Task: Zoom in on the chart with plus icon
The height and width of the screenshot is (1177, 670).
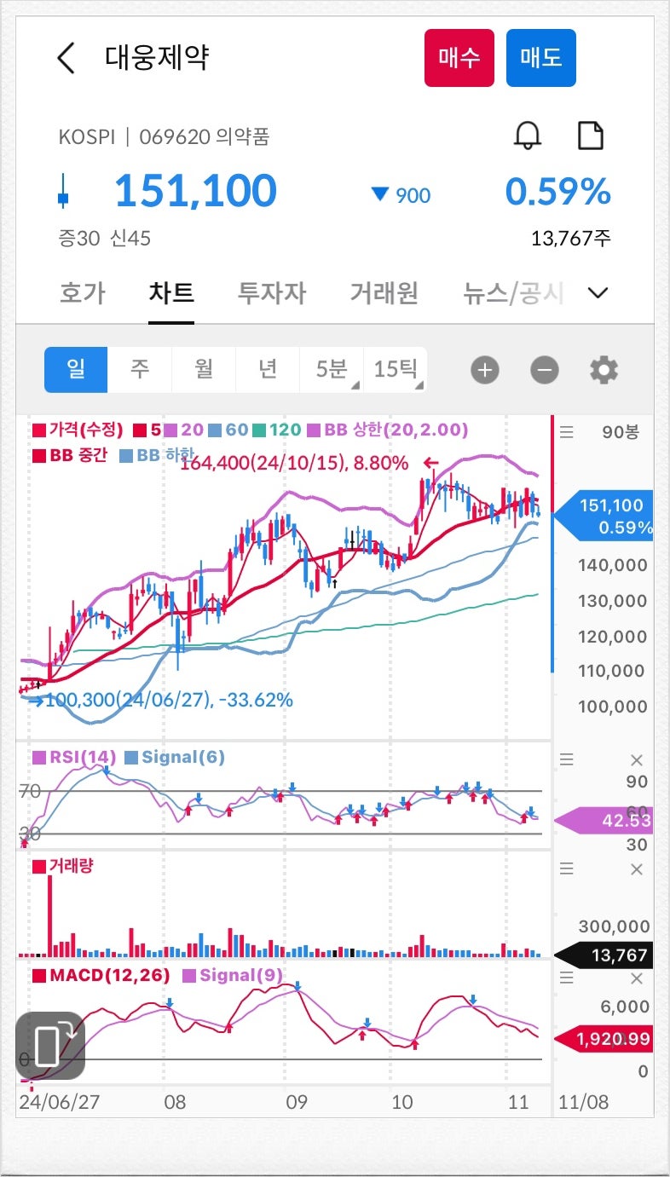Action: click(x=484, y=369)
